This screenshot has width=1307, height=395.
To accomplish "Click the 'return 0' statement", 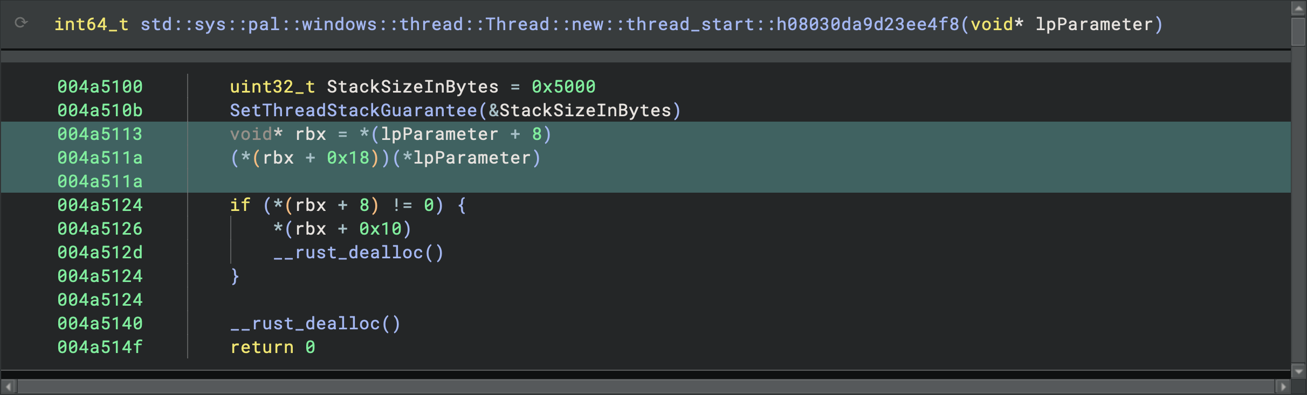I will (x=272, y=347).
